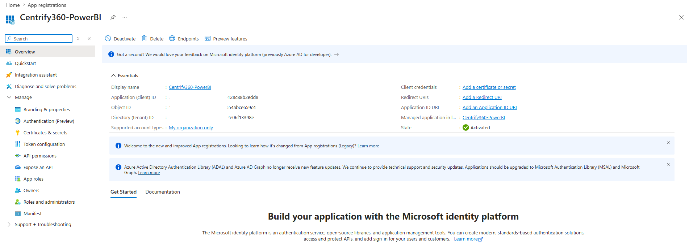Open My organization only link
Screen dimensions: 689x251
coord(191,127)
